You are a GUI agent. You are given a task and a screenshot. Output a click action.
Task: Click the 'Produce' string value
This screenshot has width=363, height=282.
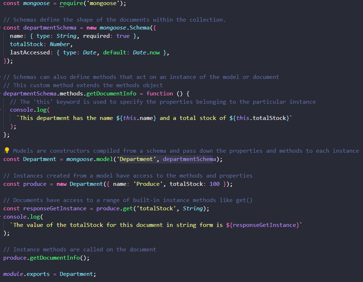[148, 184]
